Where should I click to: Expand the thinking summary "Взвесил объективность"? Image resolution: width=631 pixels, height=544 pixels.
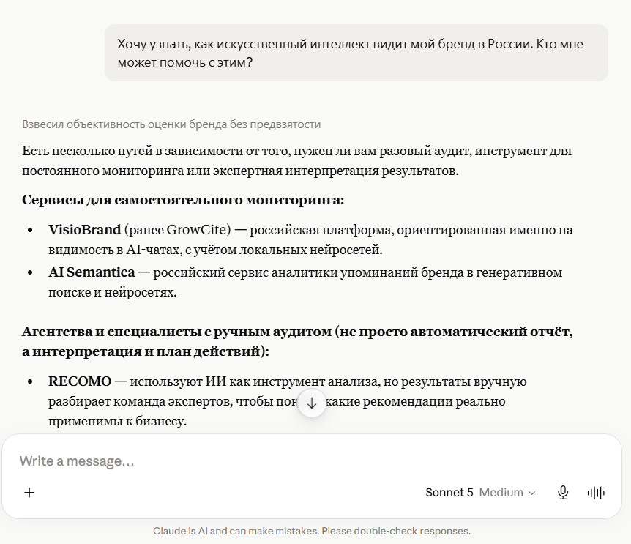[x=171, y=124]
